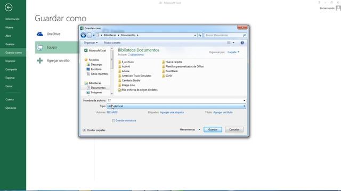The image size is (341, 191).
Task: Open the Action! folder
Action: [124, 66]
